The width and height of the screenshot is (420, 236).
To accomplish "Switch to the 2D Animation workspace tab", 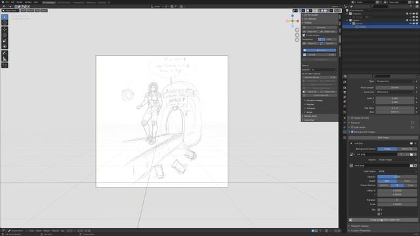I will click(x=49, y=3).
